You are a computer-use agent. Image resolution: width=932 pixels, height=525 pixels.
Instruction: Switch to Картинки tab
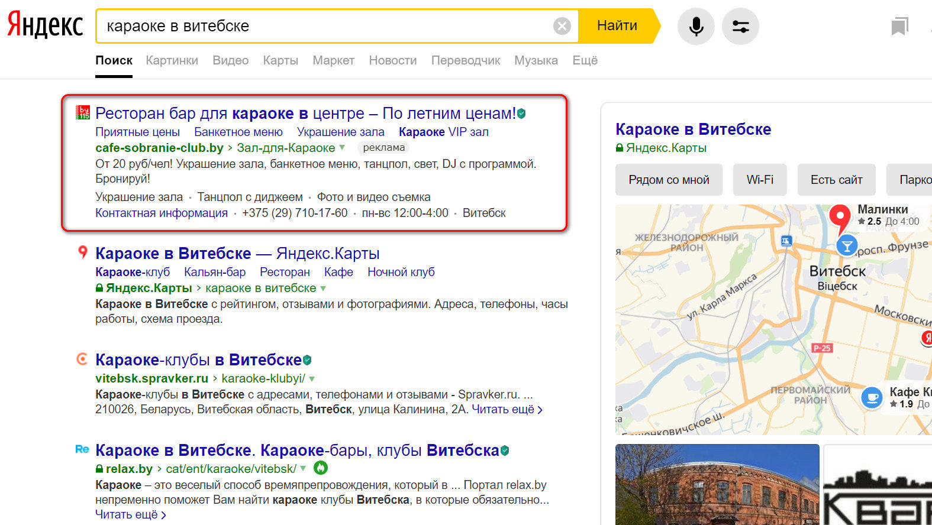click(172, 60)
